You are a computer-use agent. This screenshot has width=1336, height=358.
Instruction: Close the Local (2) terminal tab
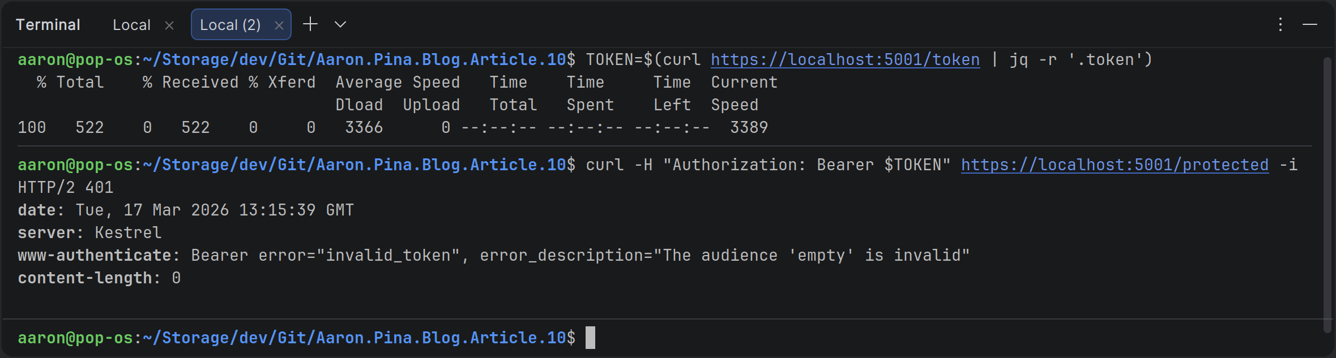pyautogui.click(x=279, y=25)
